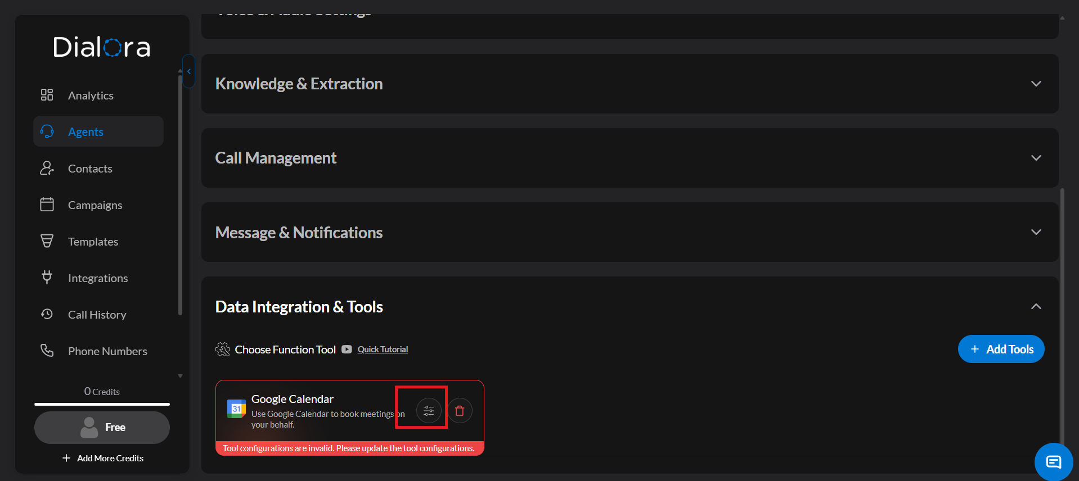Open the Contacts page
Image resolution: width=1079 pixels, height=481 pixels.
coord(90,169)
